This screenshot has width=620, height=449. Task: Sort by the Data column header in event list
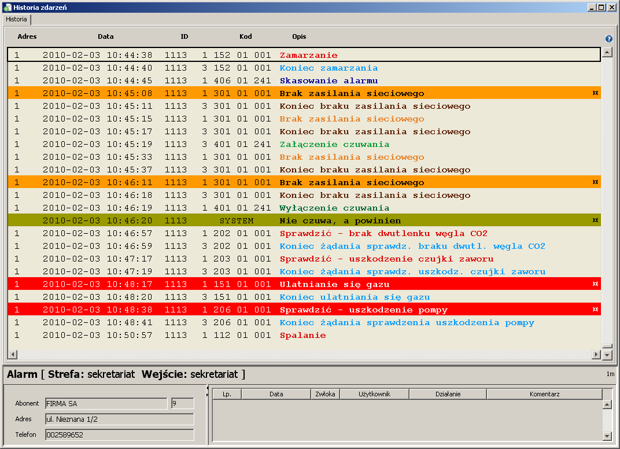point(106,36)
